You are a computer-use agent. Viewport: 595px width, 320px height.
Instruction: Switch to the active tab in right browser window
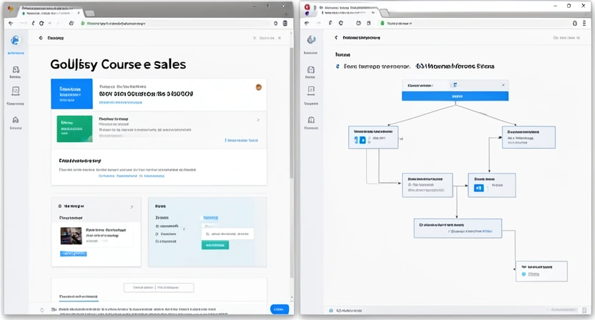click(x=348, y=11)
